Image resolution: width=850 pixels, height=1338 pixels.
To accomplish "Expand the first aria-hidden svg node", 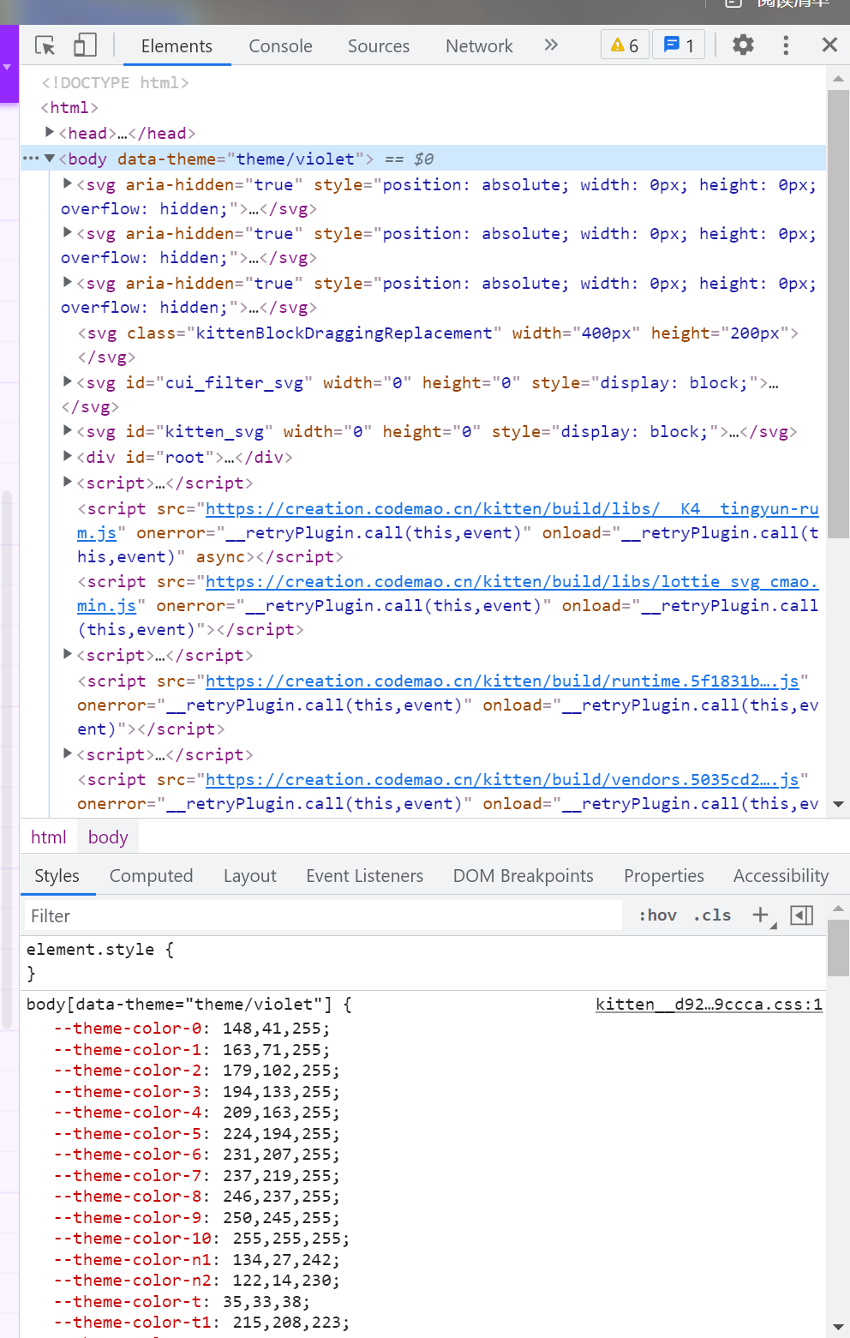I will click(68, 183).
